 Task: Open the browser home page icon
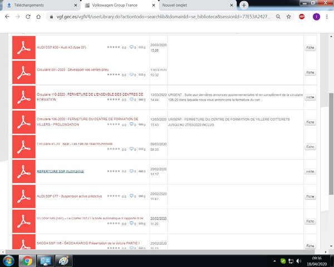[x=38, y=17]
